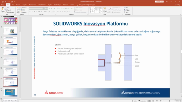182x102 pixels.
Task: Open Quick Access toolbar customize arrow
Action: pos(15,2)
